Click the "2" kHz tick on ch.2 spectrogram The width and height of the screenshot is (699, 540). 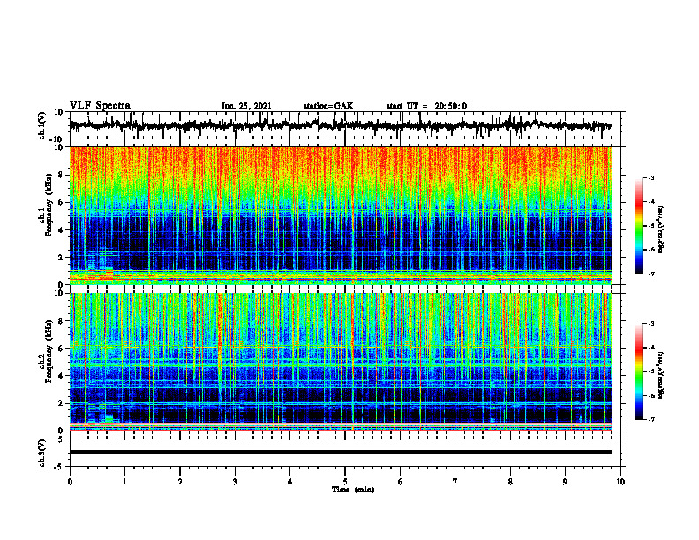[61, 403]
